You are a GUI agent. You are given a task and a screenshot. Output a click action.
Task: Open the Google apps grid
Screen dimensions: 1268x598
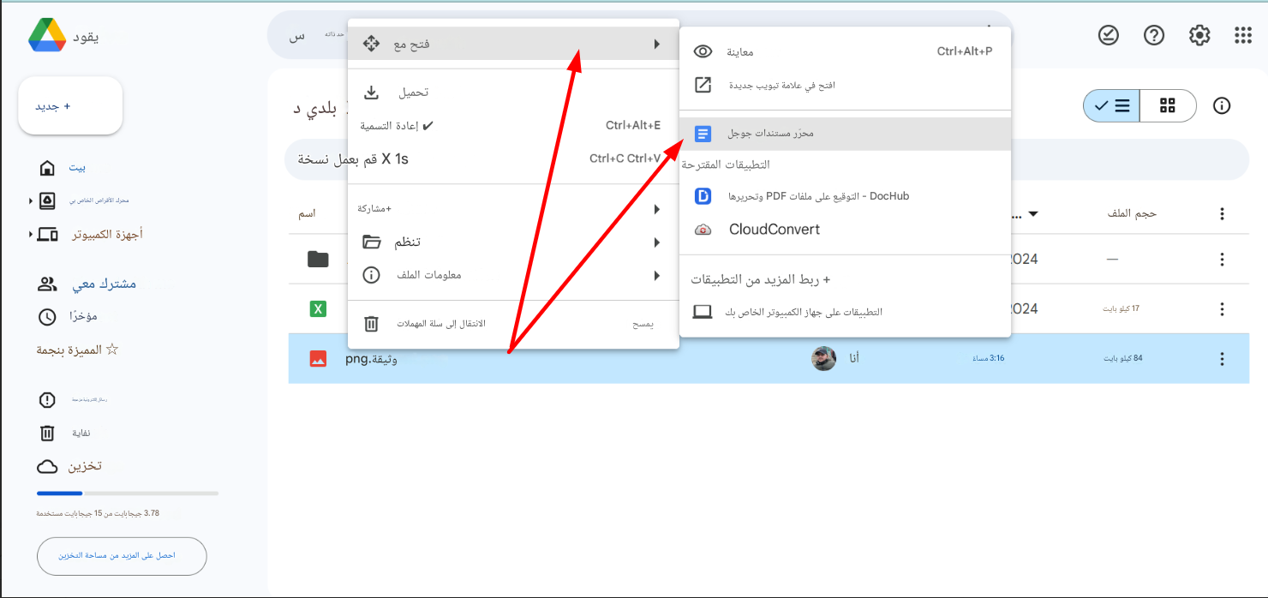pyautogui.click(x=1243, y=35)
